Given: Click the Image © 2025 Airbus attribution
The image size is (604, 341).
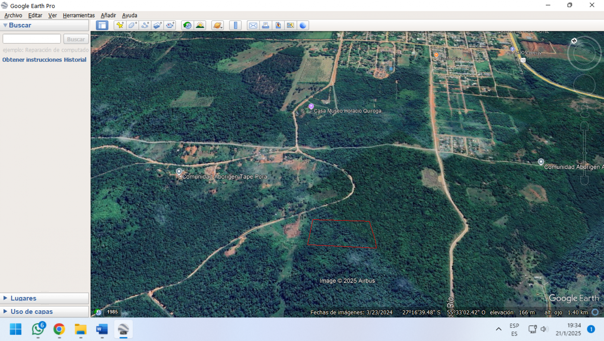Looking at the screenshot, I should 347,281.
